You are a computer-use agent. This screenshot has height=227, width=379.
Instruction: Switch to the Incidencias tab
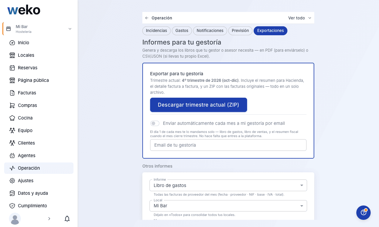pyautogui.click(x=156, y=31)
